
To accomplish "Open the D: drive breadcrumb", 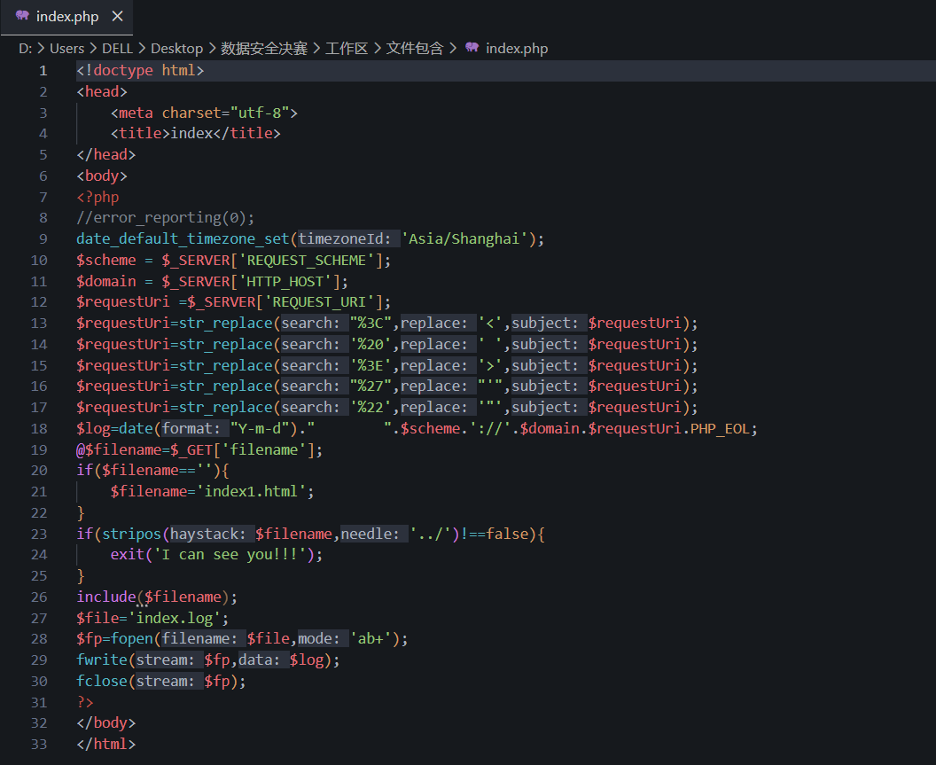I will 25,48.
